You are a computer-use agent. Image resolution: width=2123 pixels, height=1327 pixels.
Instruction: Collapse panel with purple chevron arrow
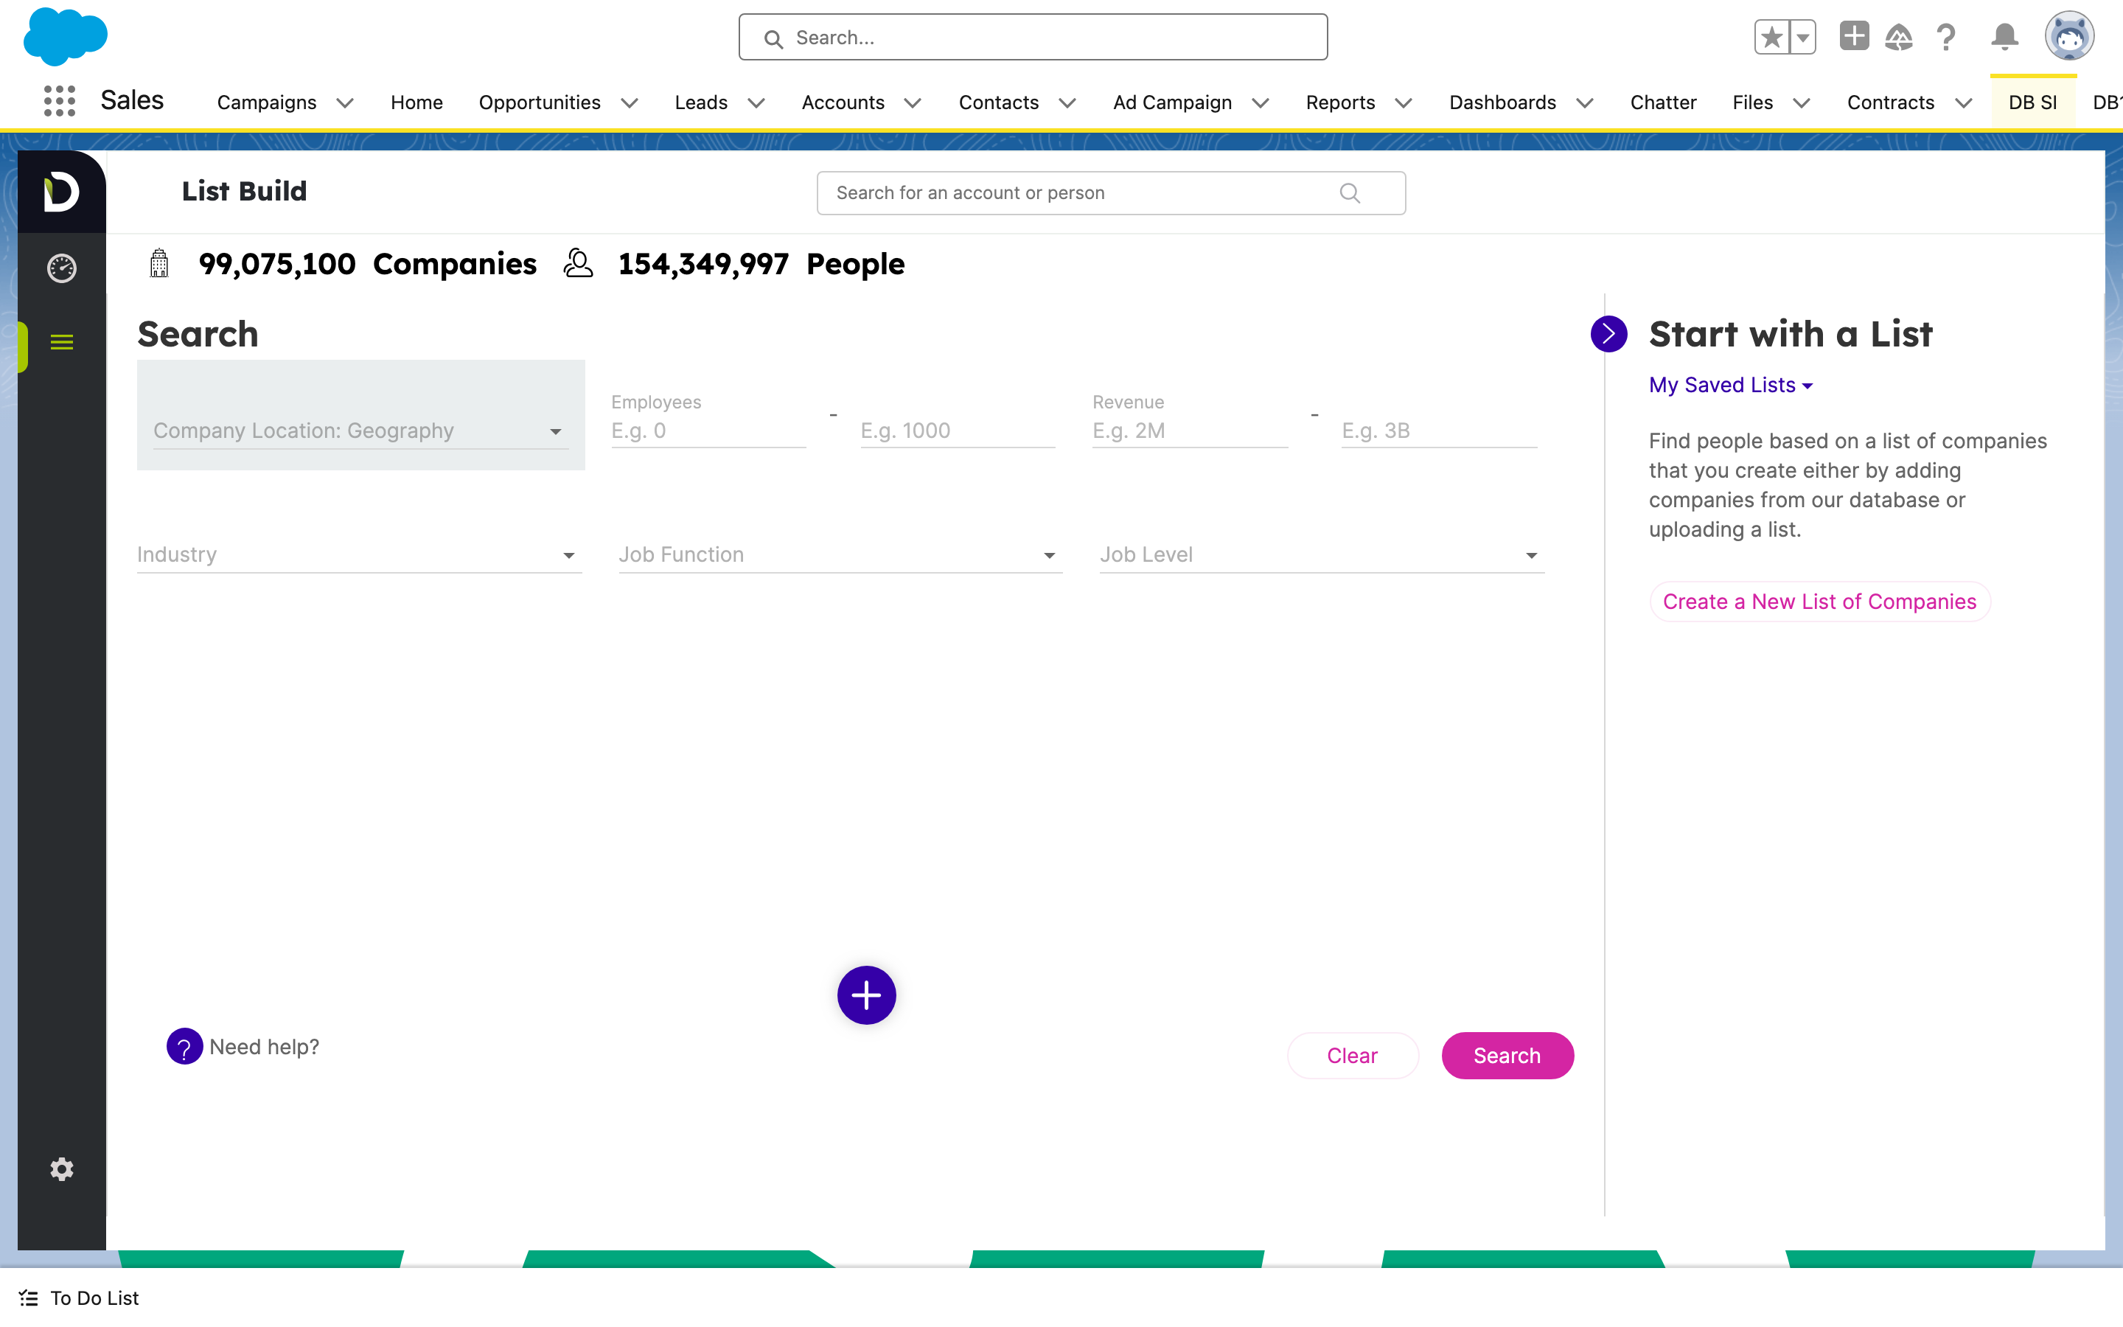pyautogui.click(x=1608, y=333)
